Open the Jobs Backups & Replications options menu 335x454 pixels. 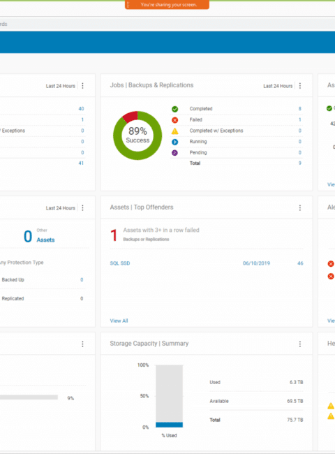coord(300,86)
